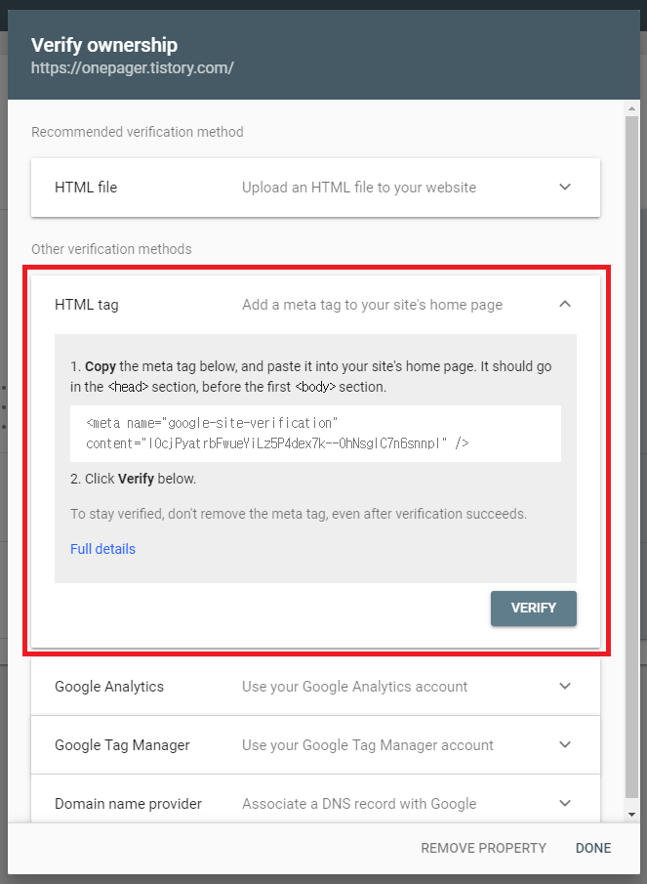
Task: Expand the Google Tag Manager chevron
Action: pyautogui.click(x=565, y=744)
